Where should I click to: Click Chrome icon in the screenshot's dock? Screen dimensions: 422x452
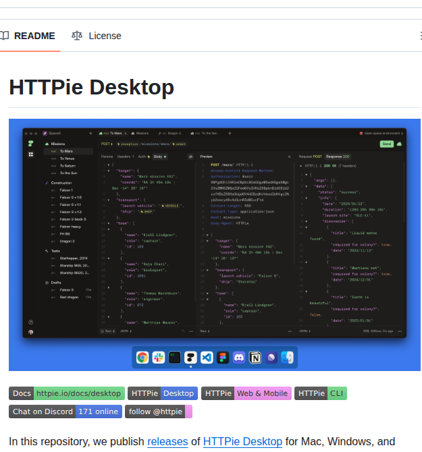click(142, 358)
